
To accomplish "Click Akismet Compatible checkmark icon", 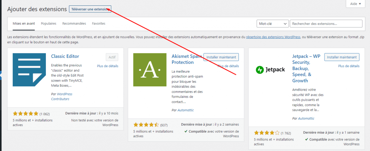I will point(186,131).
